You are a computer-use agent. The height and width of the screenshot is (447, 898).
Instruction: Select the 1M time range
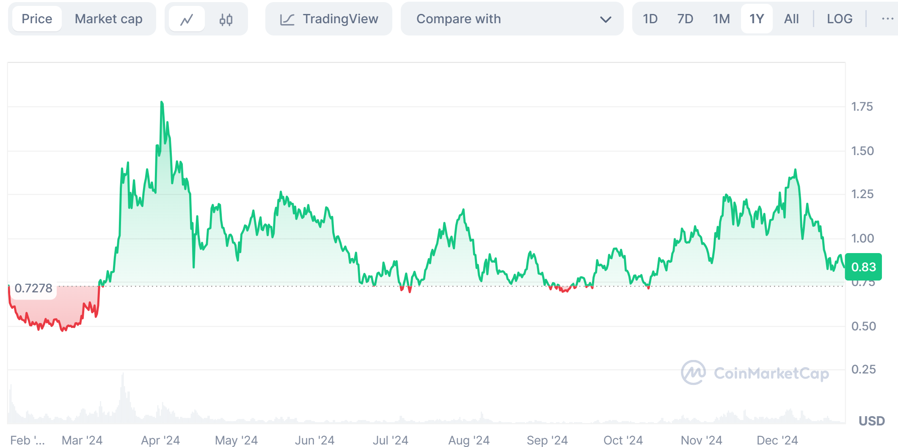coord(721,19)
